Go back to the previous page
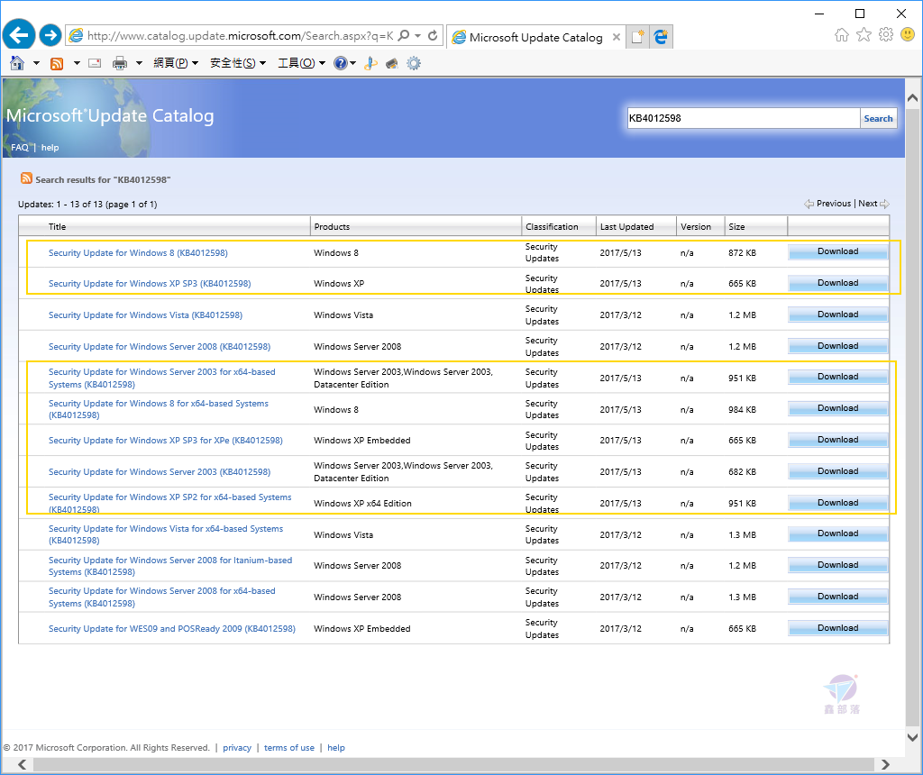 click(19, 35)
